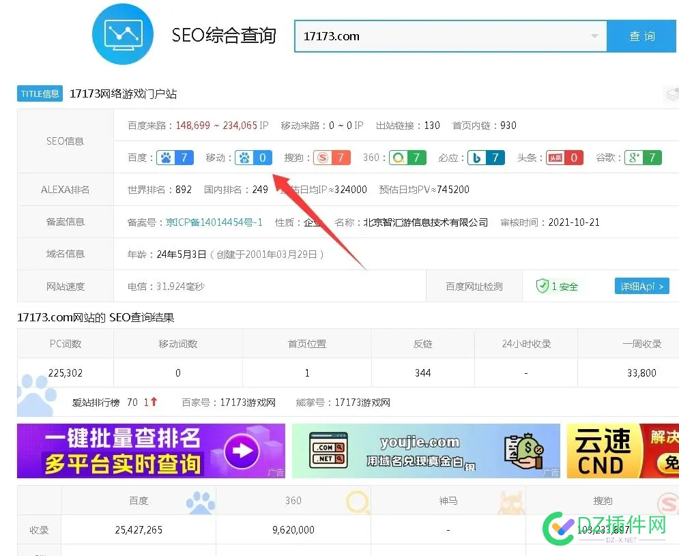Screen dimensions: 679x556
Task: Click the 审核时间 date 2021-10-21
Action: [x=574, y=222]
